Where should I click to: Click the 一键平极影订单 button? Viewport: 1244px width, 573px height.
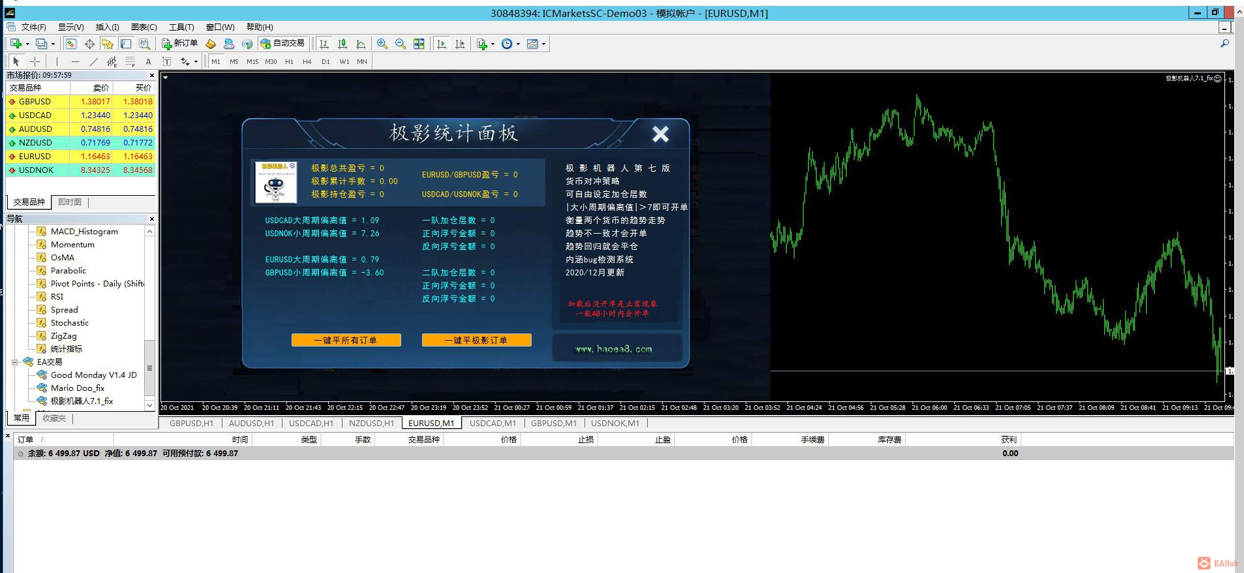476,340
